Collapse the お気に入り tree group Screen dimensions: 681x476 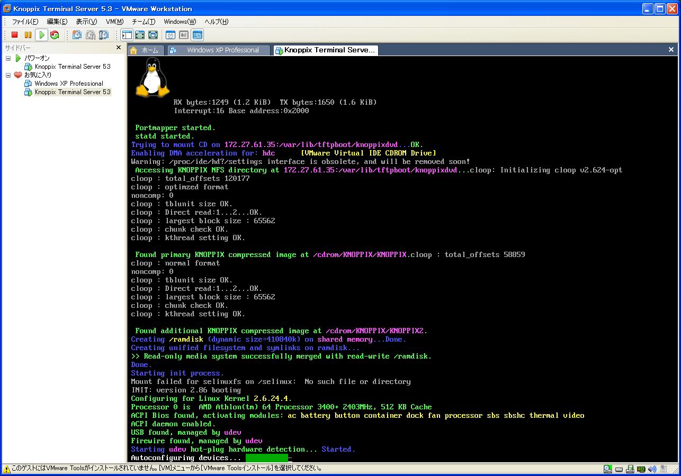8,75
